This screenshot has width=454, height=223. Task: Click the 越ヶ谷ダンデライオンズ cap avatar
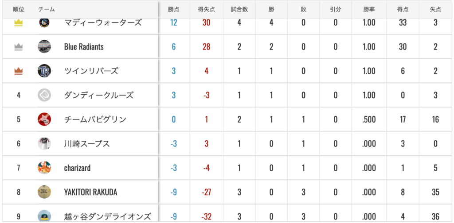pos(44,216)
